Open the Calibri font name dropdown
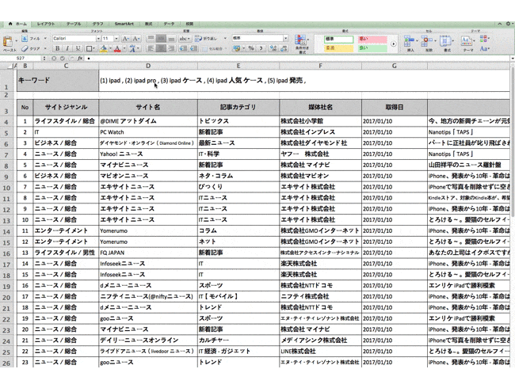 [98, 39]
